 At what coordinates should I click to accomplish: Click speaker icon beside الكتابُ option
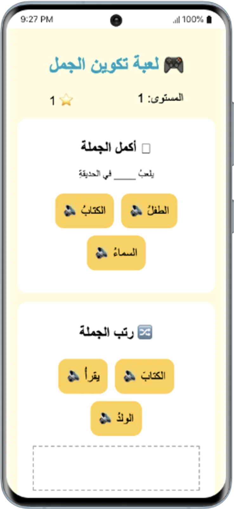click(x=70, y=211)
